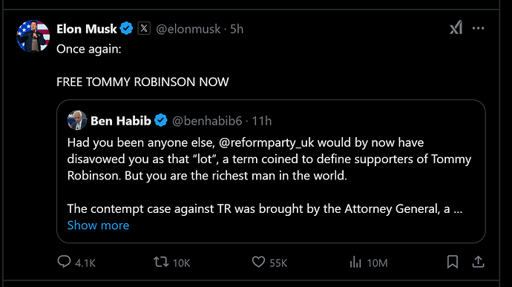Viewport: 512px width, 287px height.
Task: Open view analytics bar chart icon
Action: tap(355, 262)
